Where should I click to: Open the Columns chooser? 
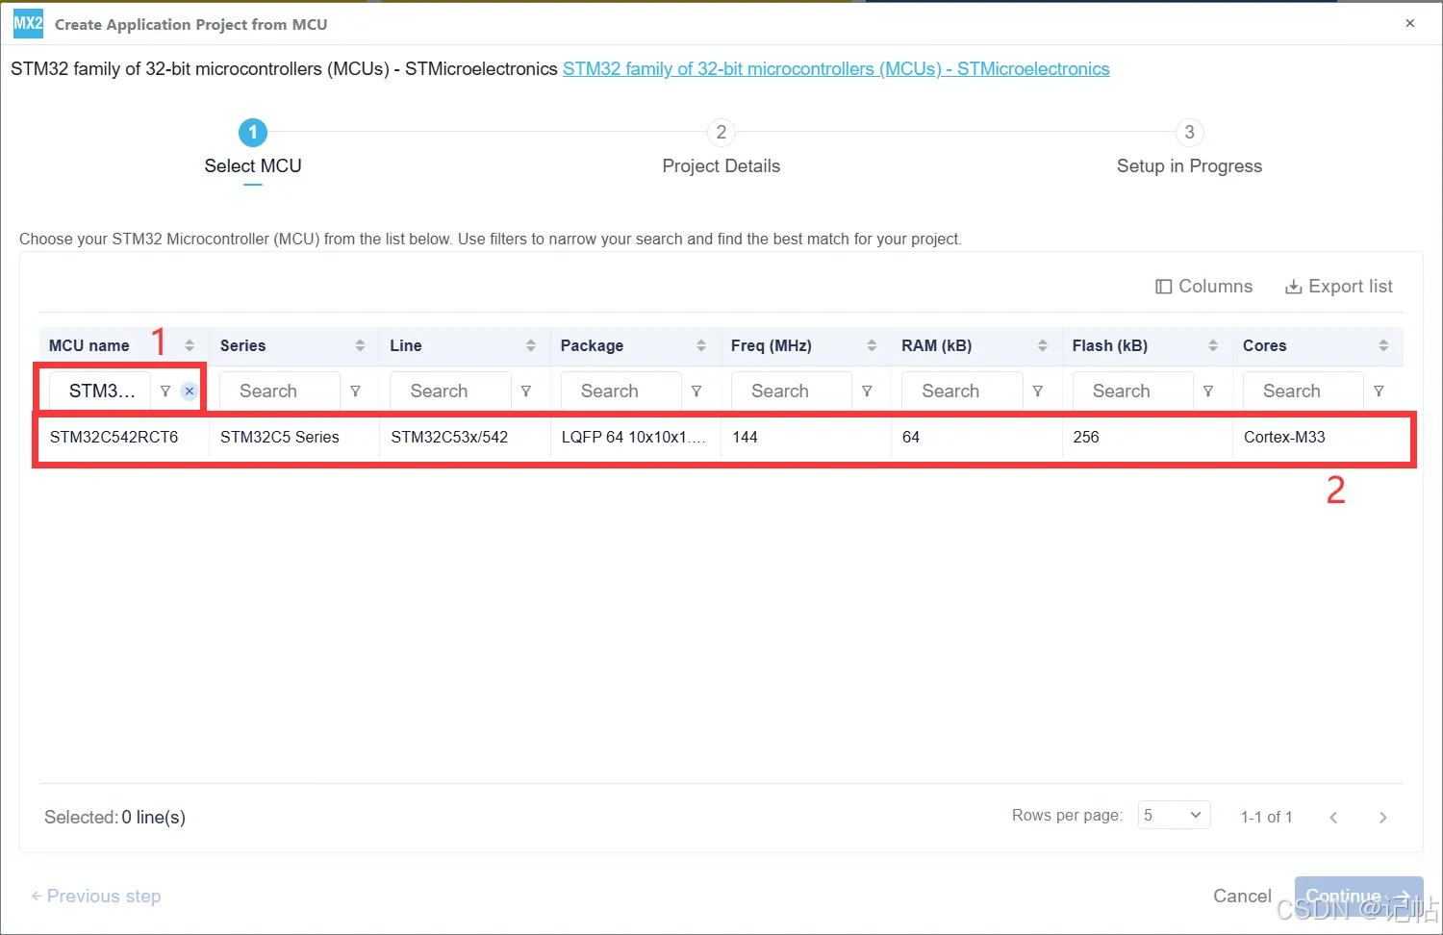click(1204, 287)
